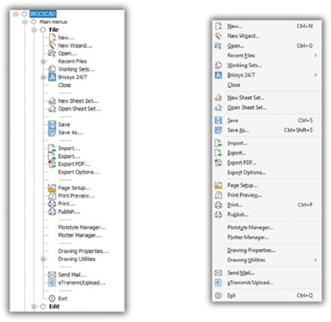Select the Close item in the tree
The width and height of the screenshot is (331, 322).
click(x=65, y=85)
